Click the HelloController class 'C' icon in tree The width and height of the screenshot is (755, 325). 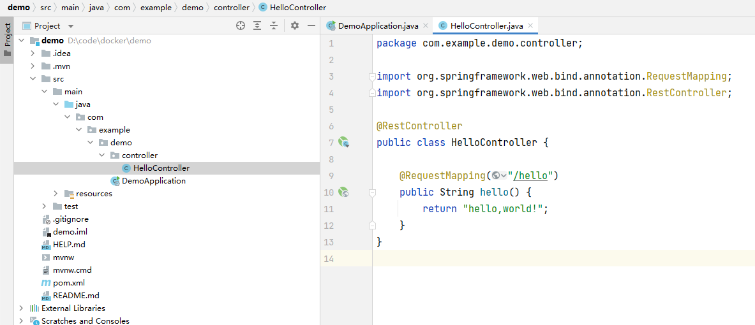point(126,168)
